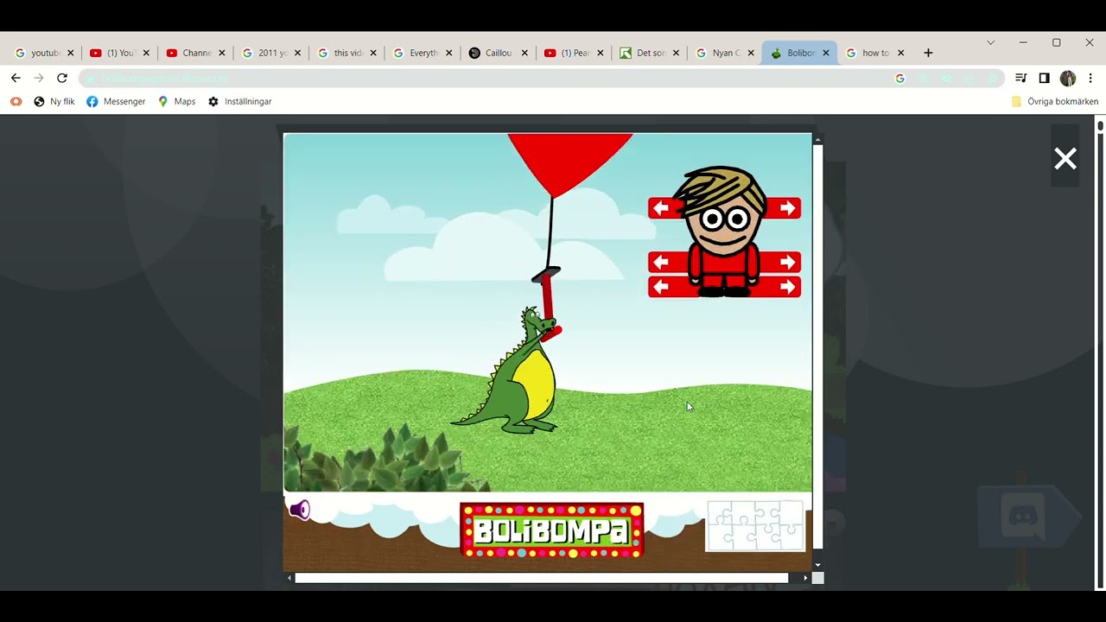The image size is (1106, 622).
Task: Click the browser forward arrow
Action: point(39,78)
